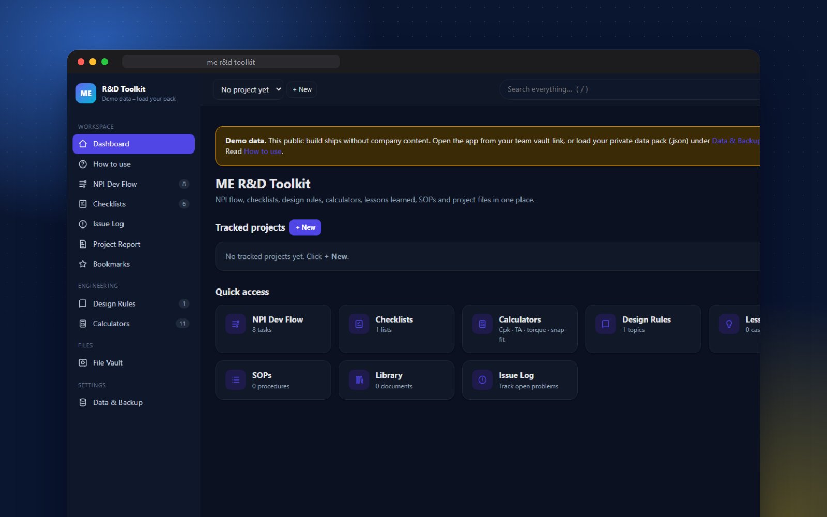Viewport: 827px width, 517px height.
Task: Click the Design Rules card icon
Action: 605,324
